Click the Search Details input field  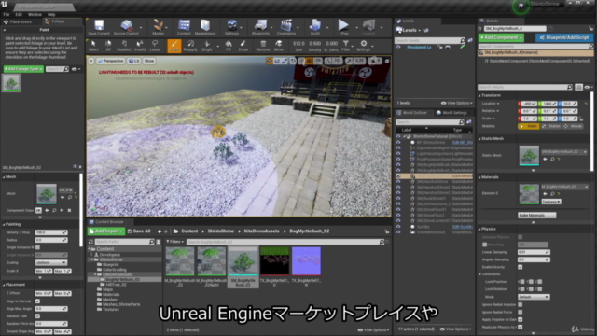point(525,87)
